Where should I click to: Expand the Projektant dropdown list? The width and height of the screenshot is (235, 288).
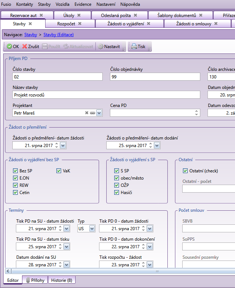pos(99,113)
